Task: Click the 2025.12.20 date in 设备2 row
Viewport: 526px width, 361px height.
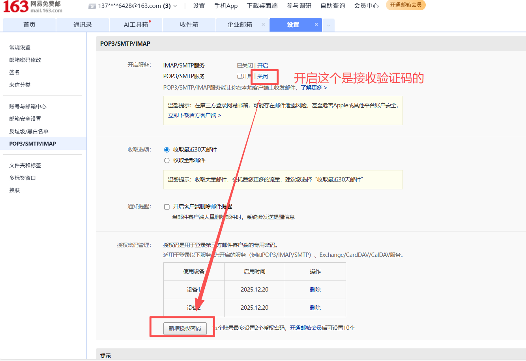Action: pyautogui.click(x=255, y=308)
